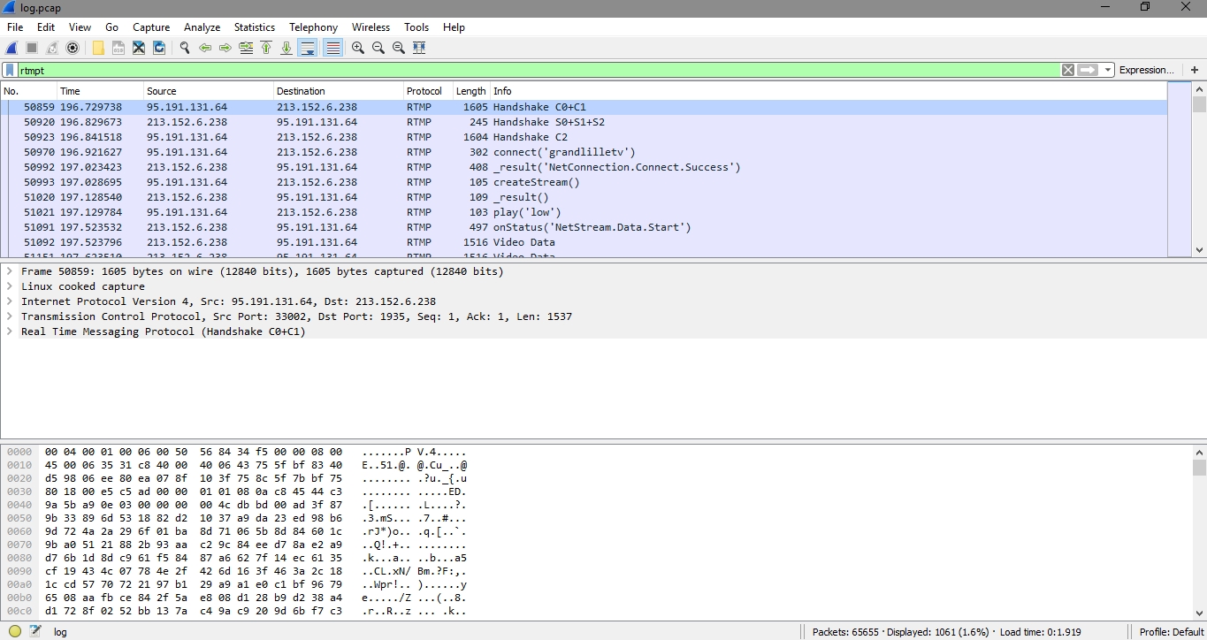Viewport: 1207px width, 640px height.
Task: Open the Statistics menu
Action: (x=254, y=27)
